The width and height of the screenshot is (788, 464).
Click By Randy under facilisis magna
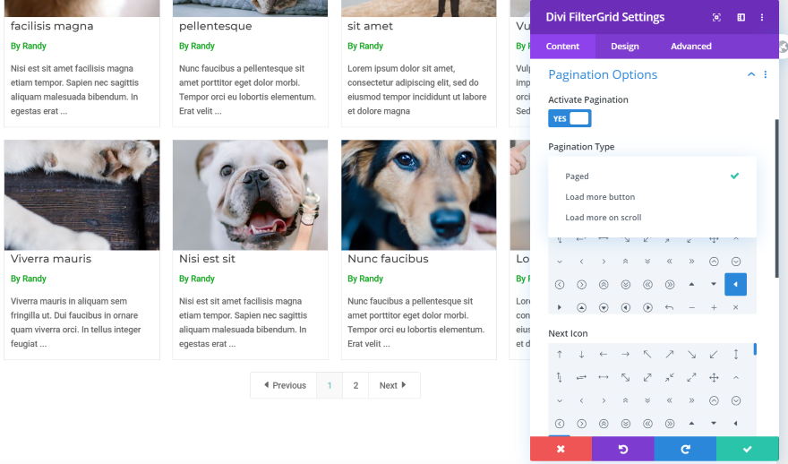[28, 46]
